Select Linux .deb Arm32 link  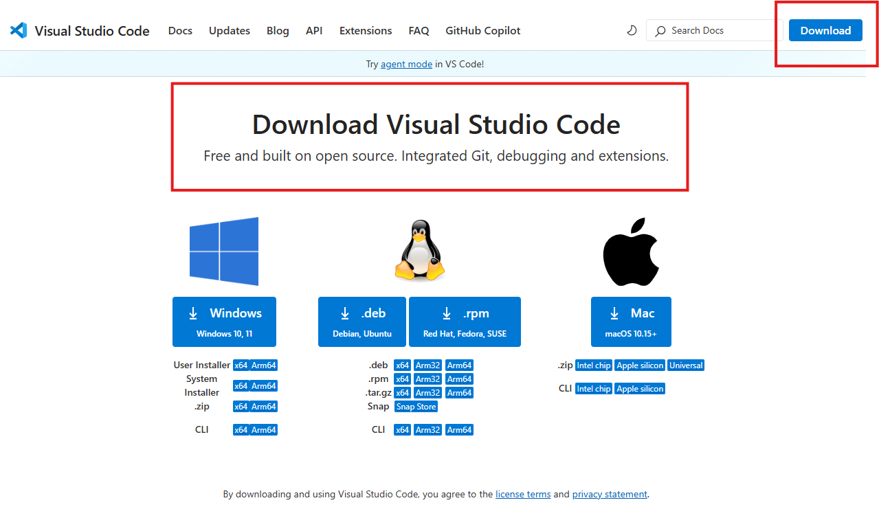[427, 365]
